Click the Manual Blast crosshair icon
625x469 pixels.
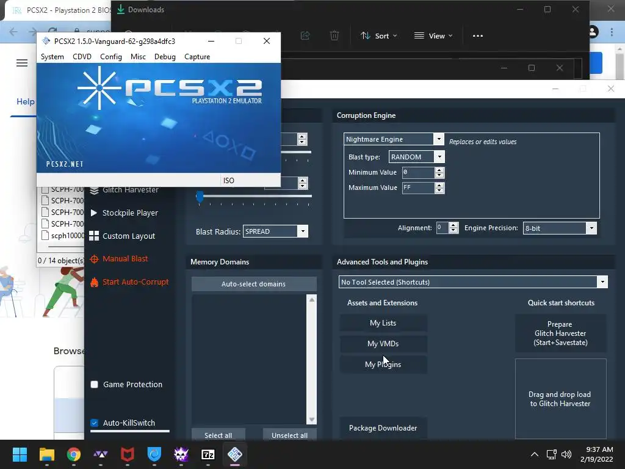pos(94,259)
